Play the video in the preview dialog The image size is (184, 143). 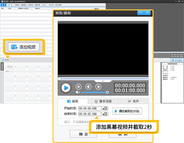(x=66, y=88)
